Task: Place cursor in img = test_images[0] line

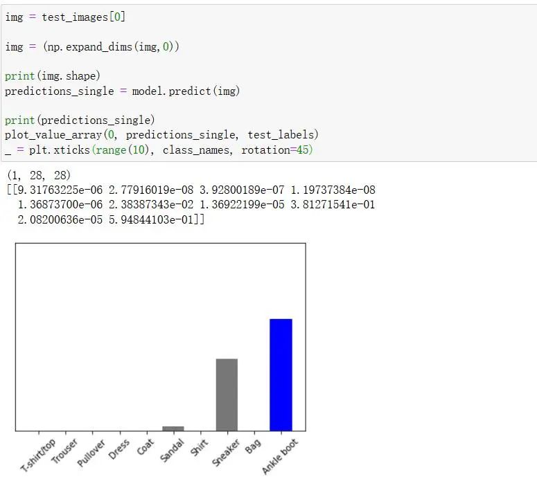Action: (x=65, y=17)
